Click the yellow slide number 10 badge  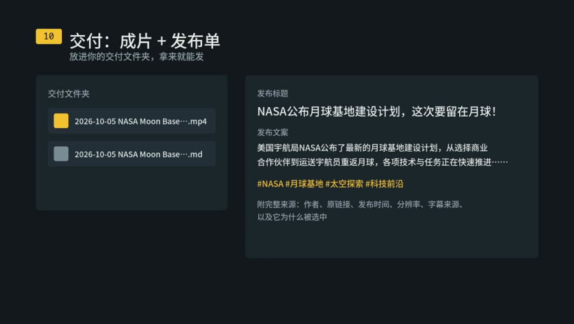pos(48,36)
